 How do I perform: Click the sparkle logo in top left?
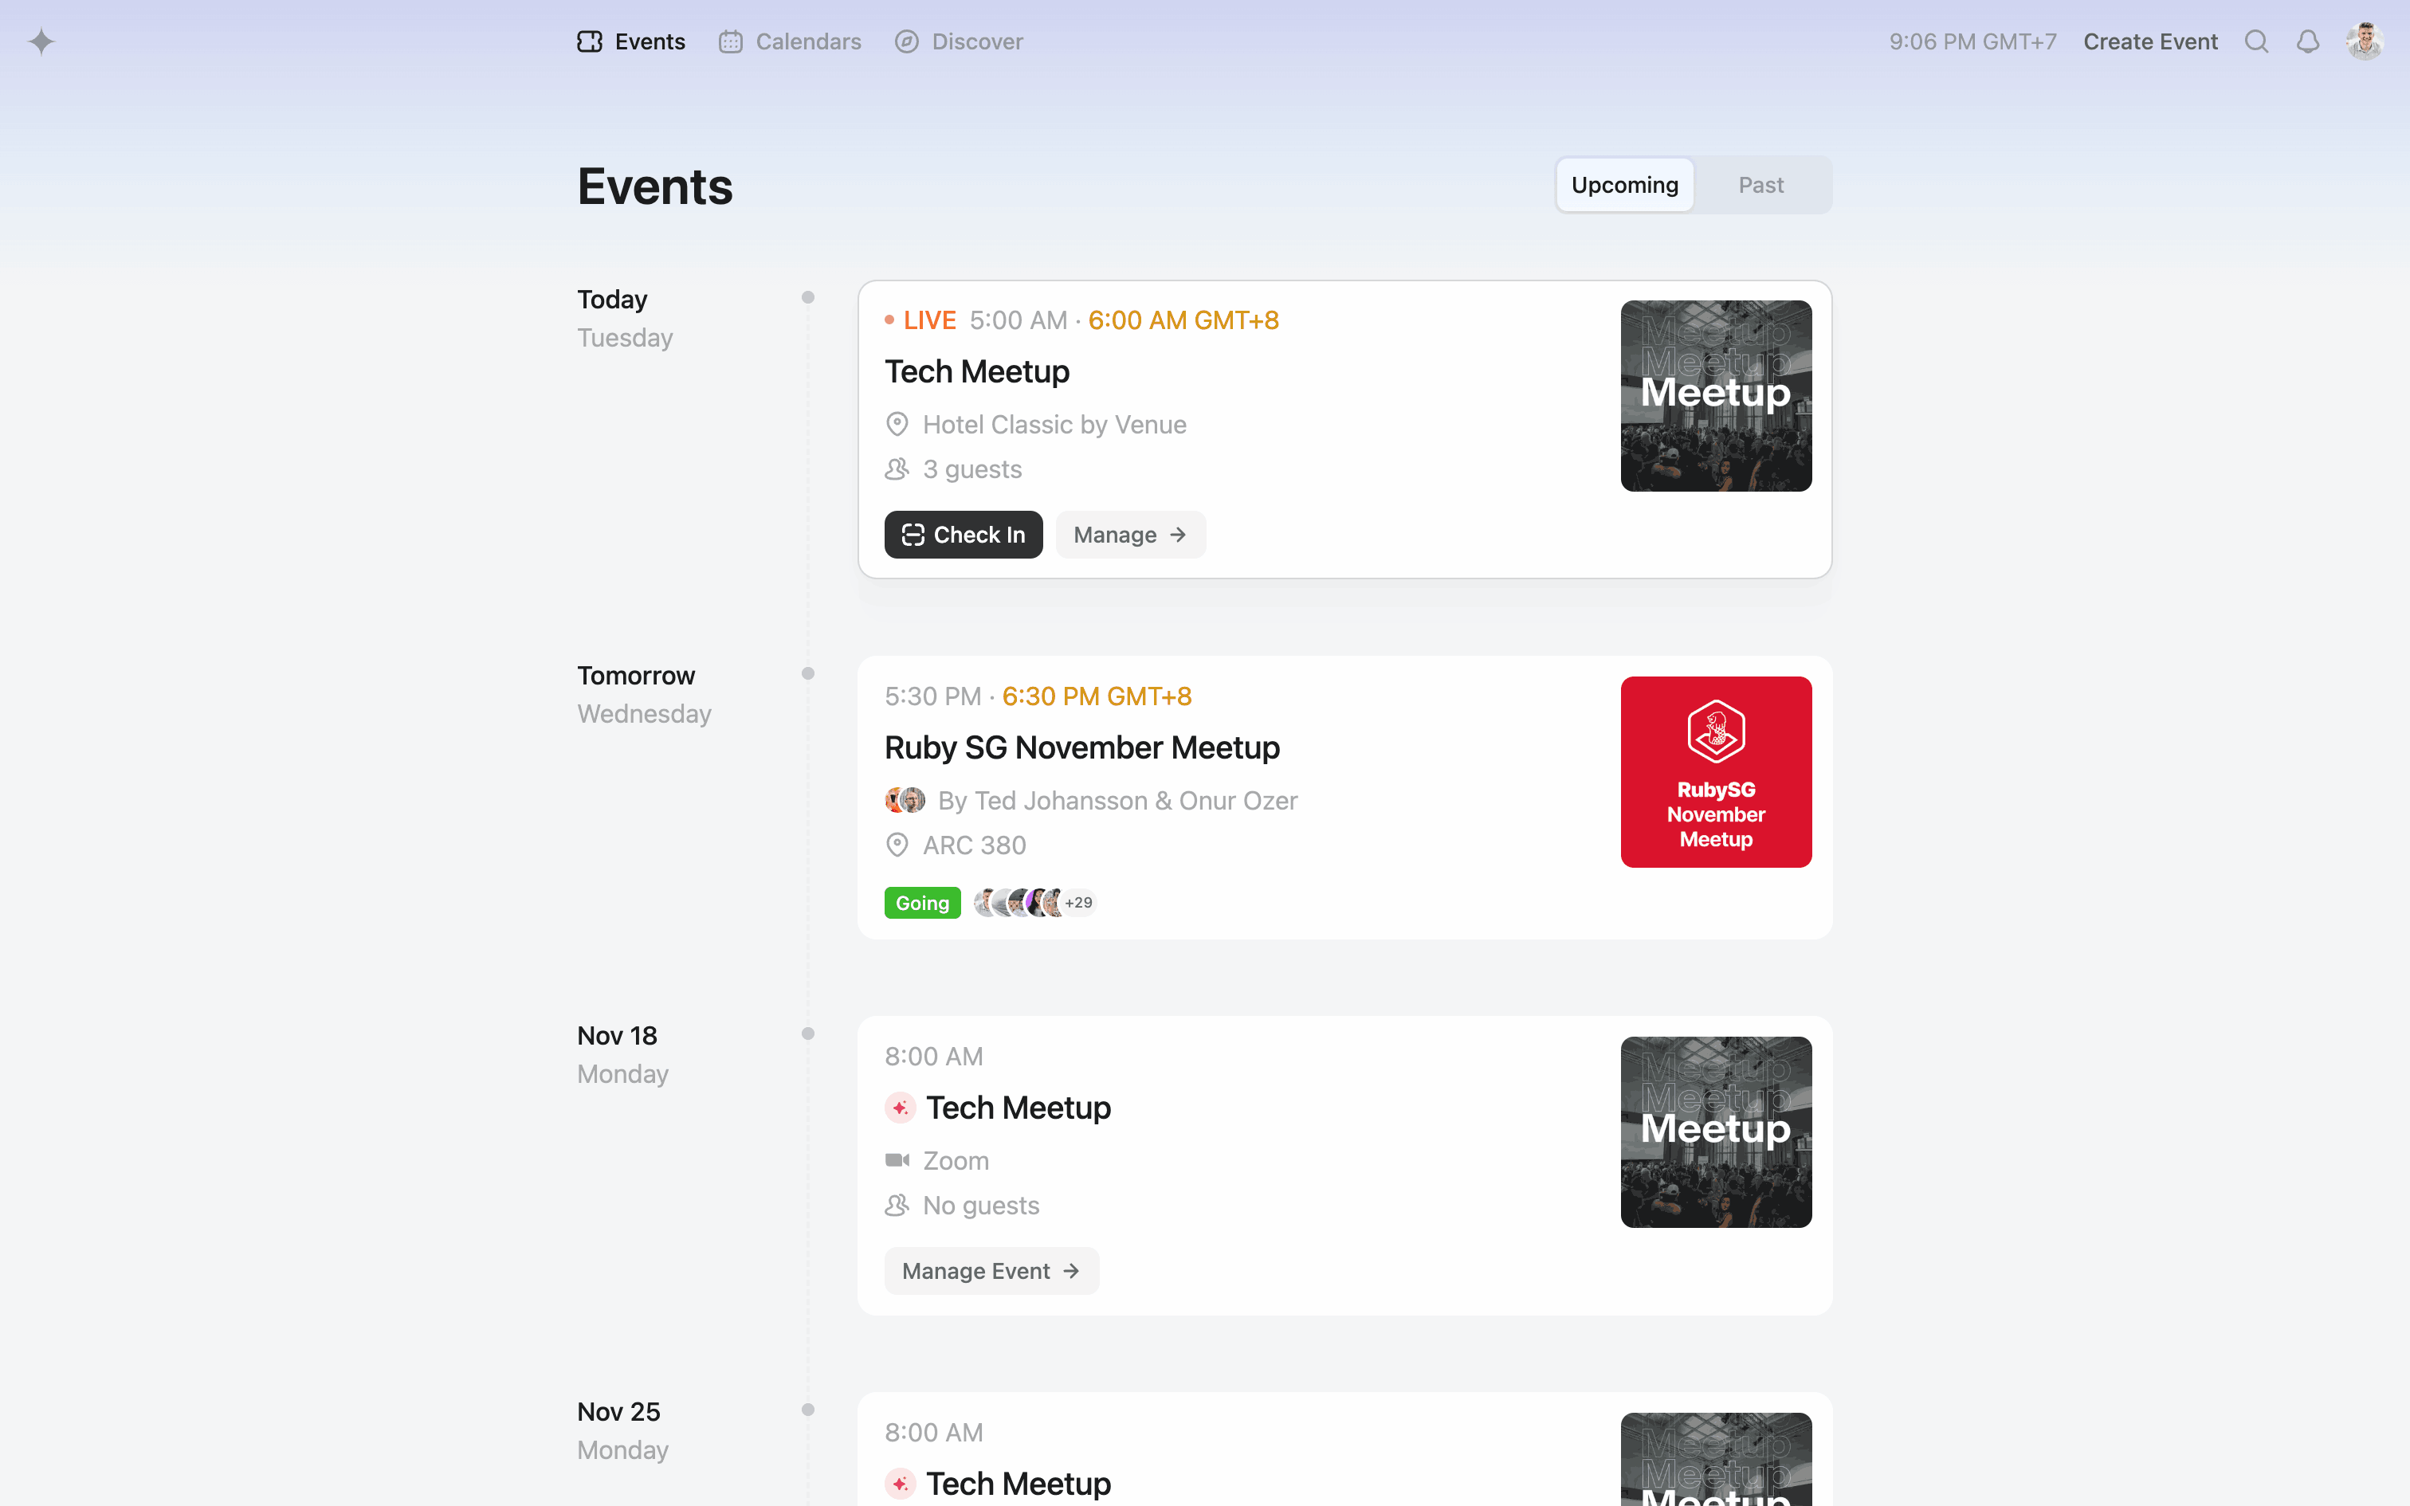(x=41, y=41)
